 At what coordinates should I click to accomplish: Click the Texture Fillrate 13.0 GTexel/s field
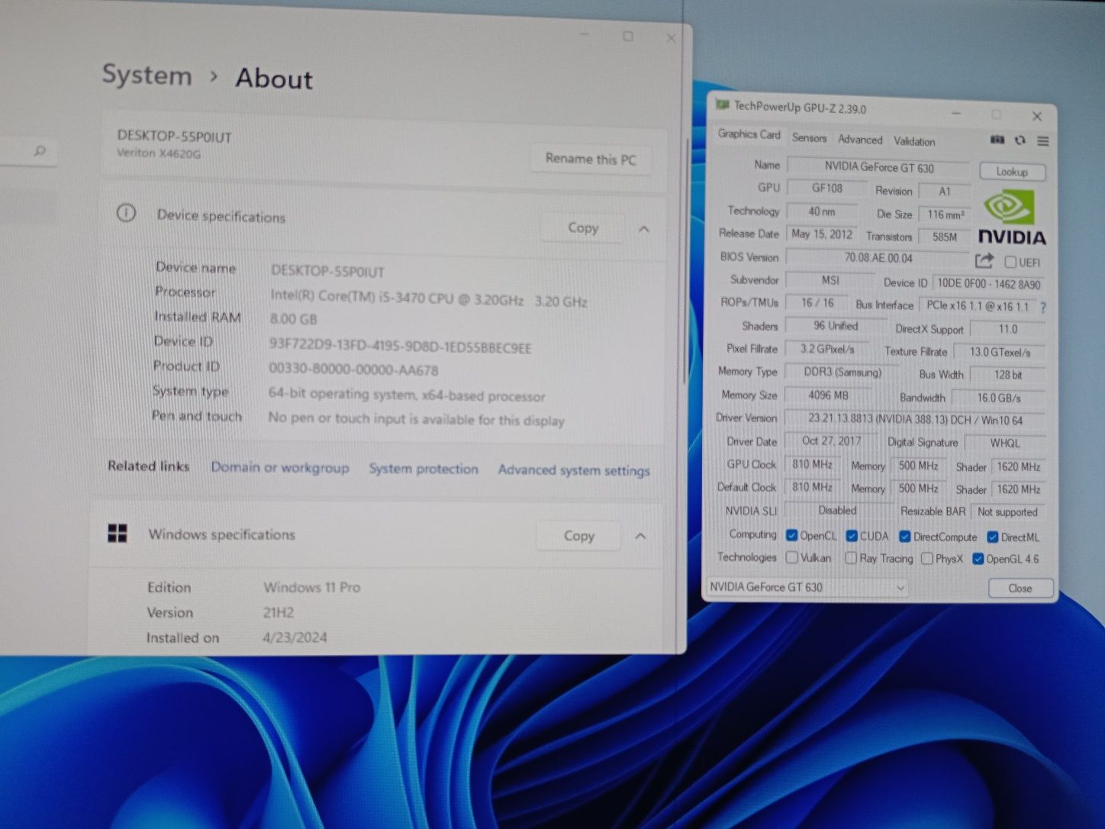point(1000,352)
